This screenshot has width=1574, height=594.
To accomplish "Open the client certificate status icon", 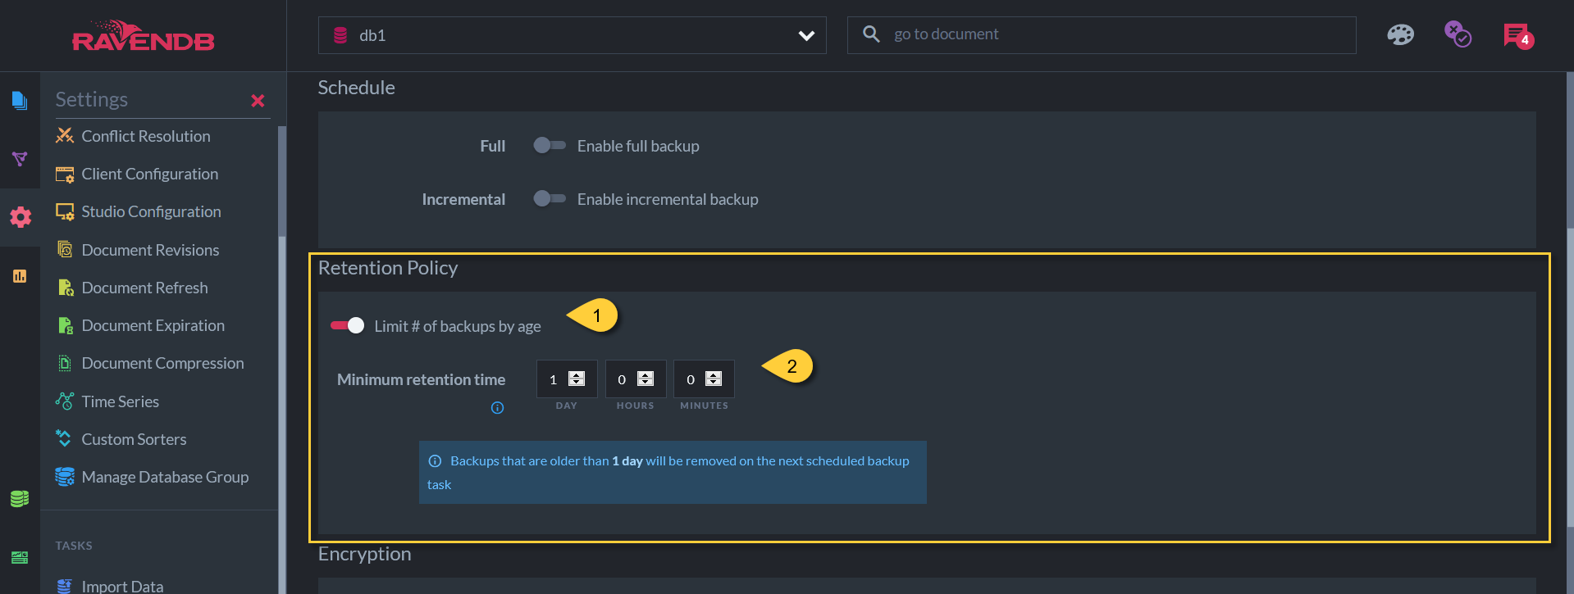I will (1458, 34).
